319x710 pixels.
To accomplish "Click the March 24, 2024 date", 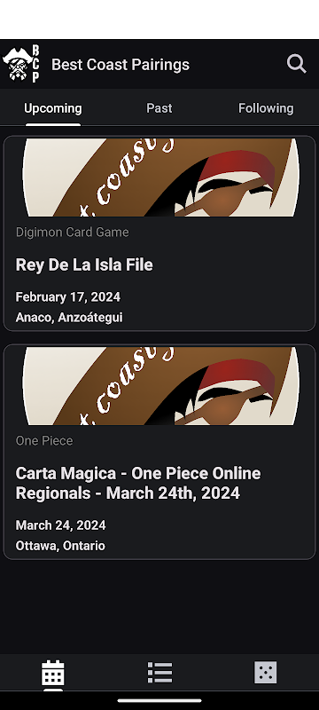I will (61, 525).
